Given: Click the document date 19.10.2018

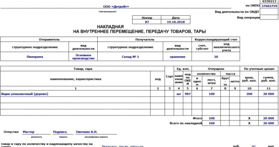Looking at the screenshot, I should [x=175, y=22].
